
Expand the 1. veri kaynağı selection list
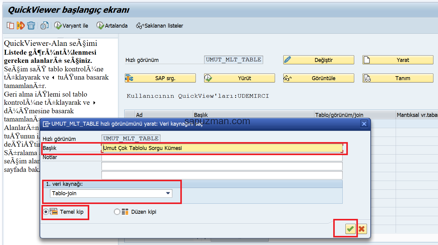point(168,193)
